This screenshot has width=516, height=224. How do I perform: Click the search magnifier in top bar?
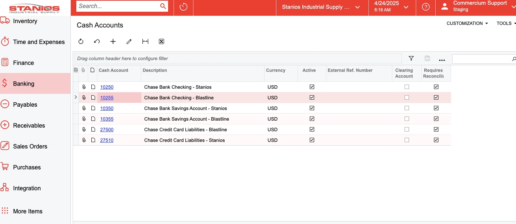[163, 6]
